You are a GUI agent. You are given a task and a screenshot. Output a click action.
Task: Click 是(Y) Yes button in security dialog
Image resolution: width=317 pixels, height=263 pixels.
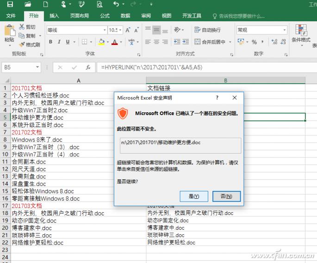[194, 196]
